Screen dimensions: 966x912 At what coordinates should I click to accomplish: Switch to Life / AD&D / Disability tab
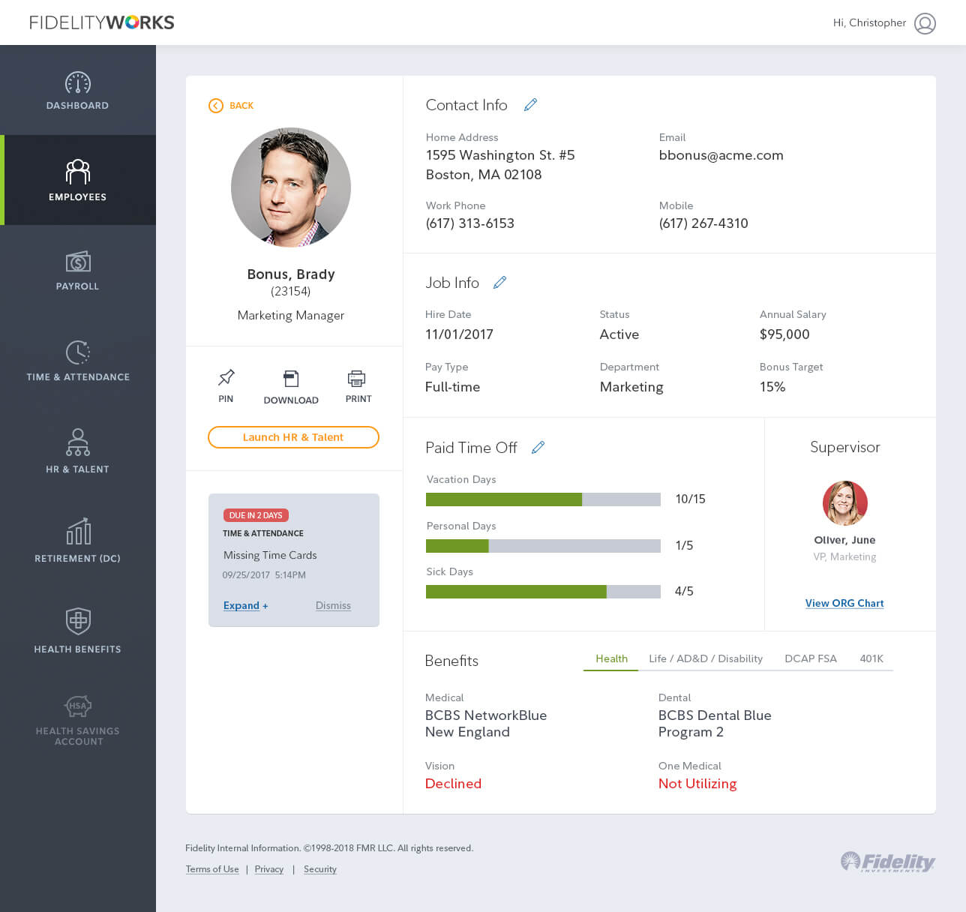point(705,658)
